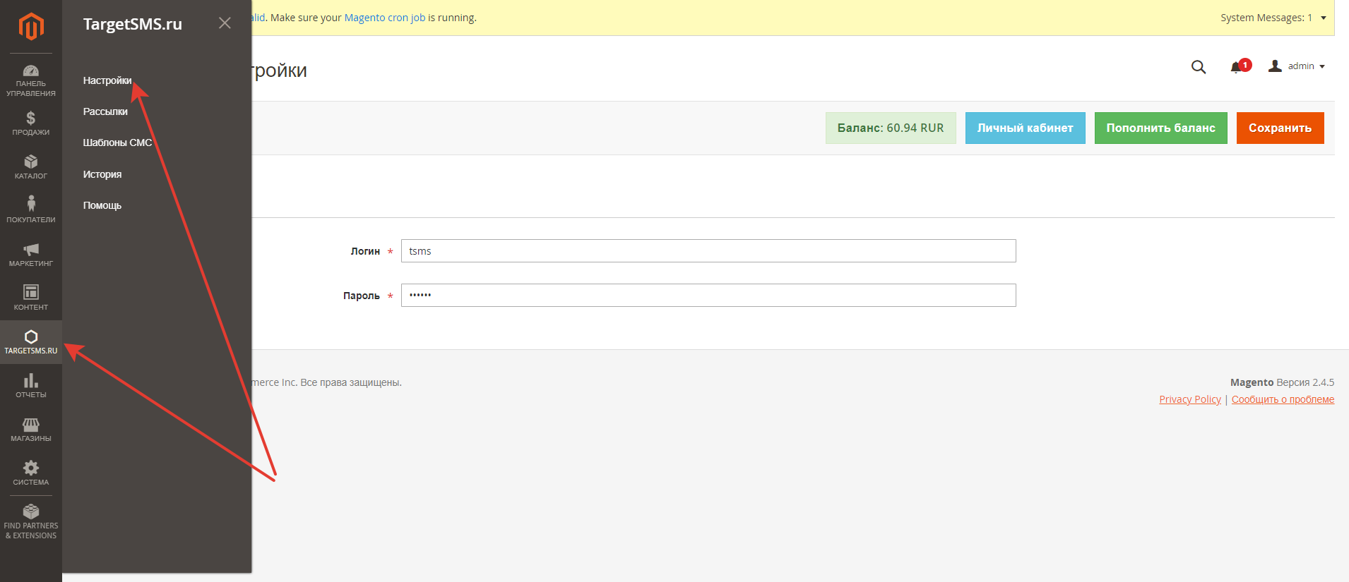Open the Покупатели customers menu icon
The image size is (1349, 582).
pyautogui.click(x=31, y=211)
